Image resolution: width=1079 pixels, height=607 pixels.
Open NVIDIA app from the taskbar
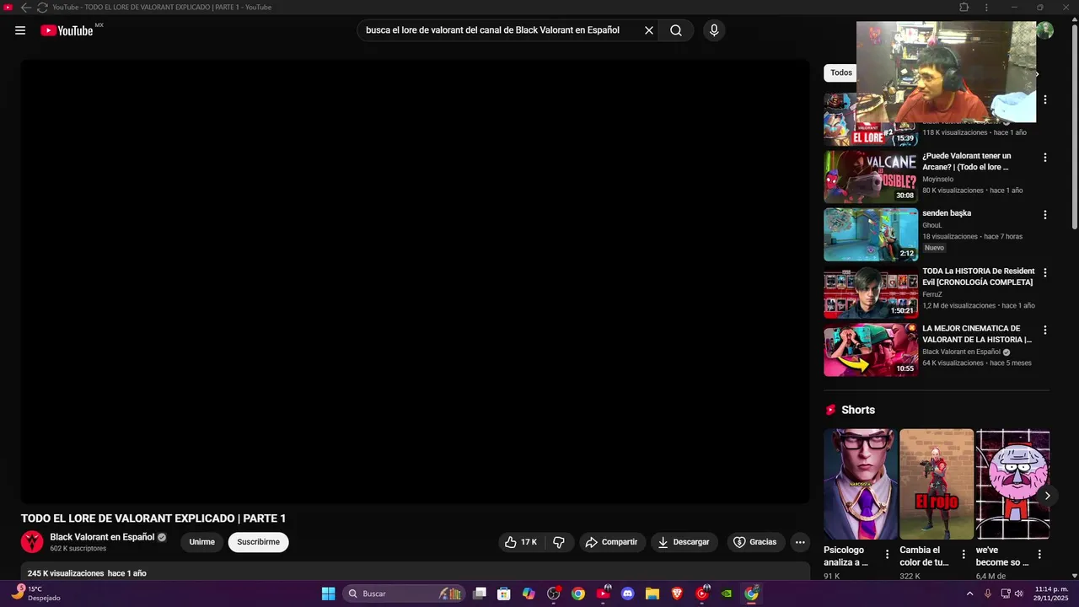[x=727, y=594]
